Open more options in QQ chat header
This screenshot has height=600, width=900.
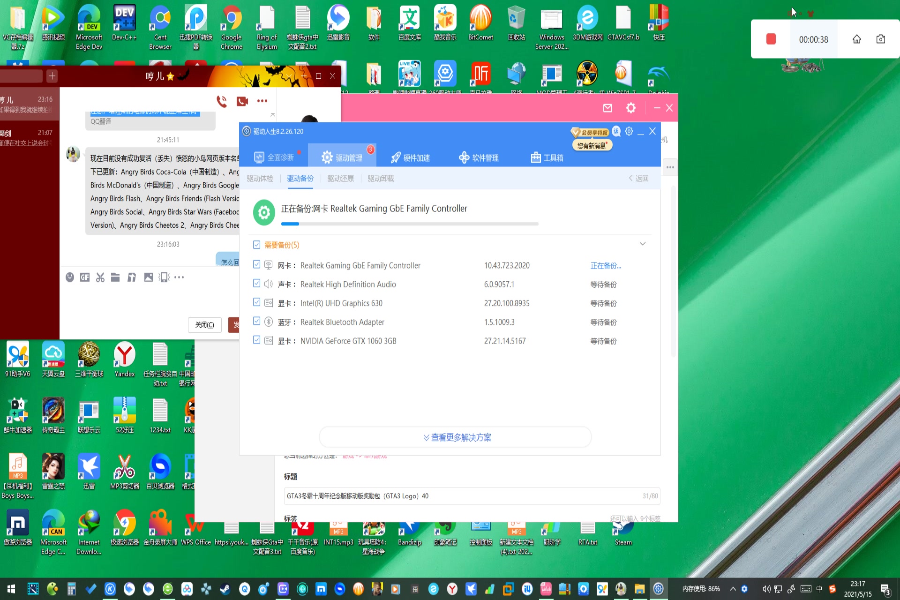pyautogui.click(x=262, y=101)
